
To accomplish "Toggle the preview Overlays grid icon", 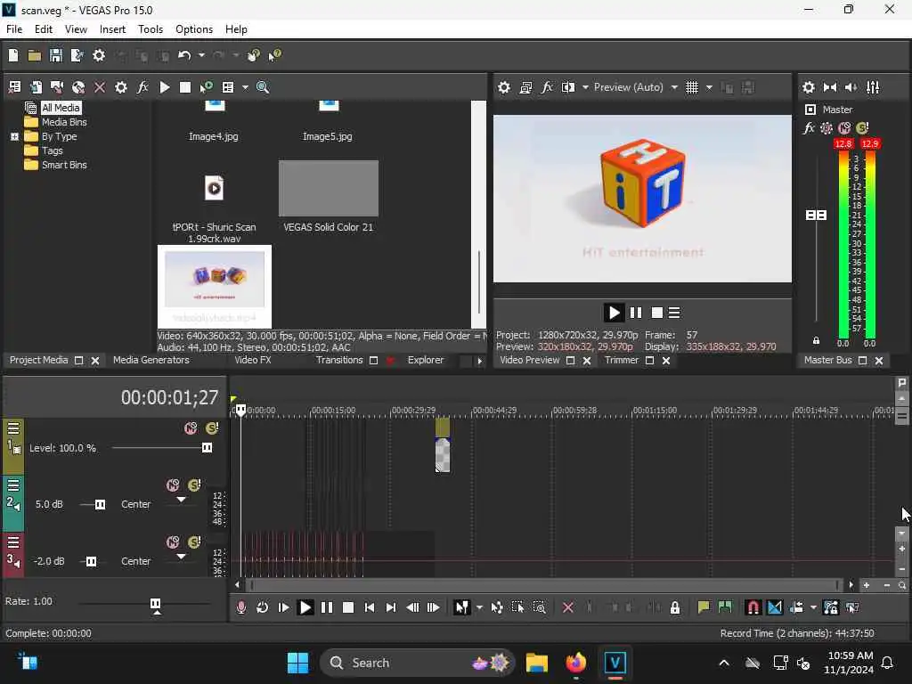I will [x=691, y=87].
